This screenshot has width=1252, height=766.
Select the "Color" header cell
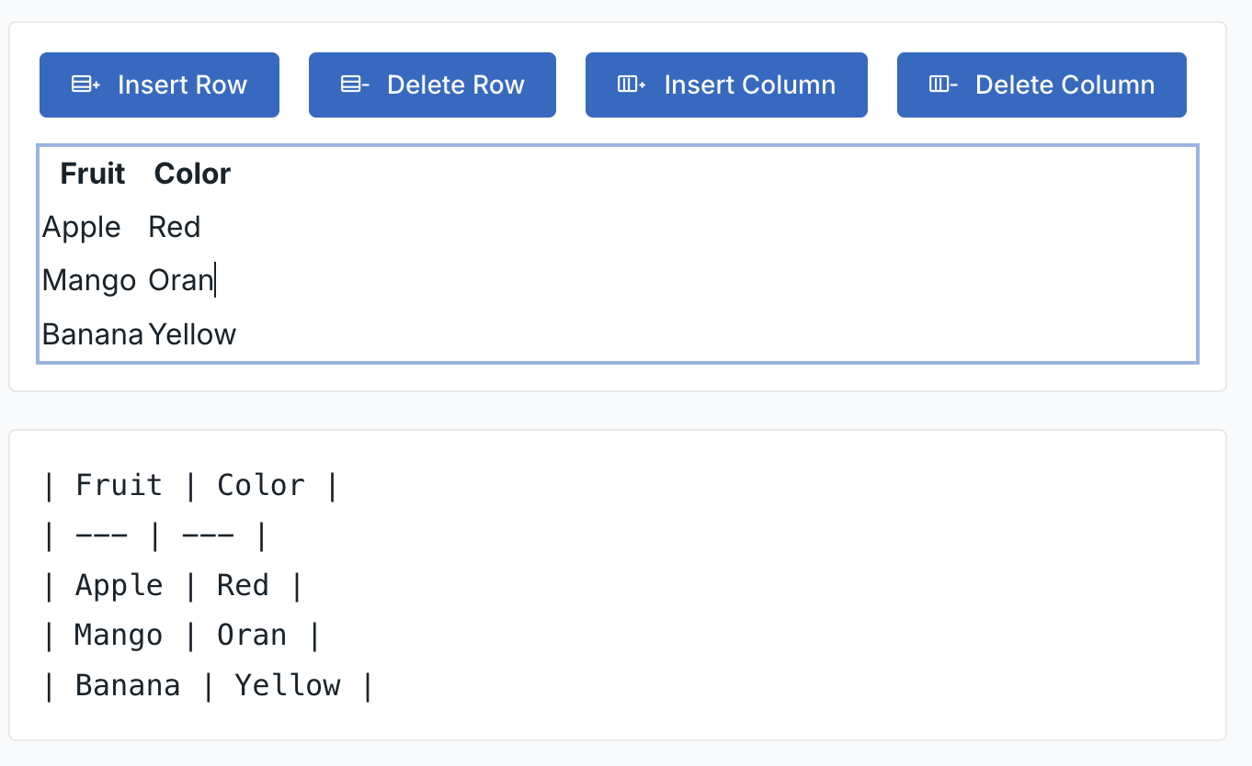192,174
